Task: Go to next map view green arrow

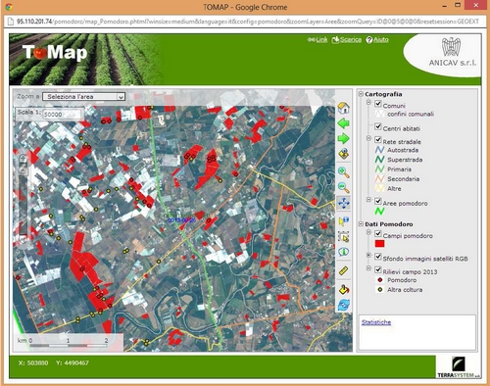Action: tap(343, 138)
